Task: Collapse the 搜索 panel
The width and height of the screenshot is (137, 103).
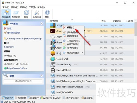Action: click(42, 76)
